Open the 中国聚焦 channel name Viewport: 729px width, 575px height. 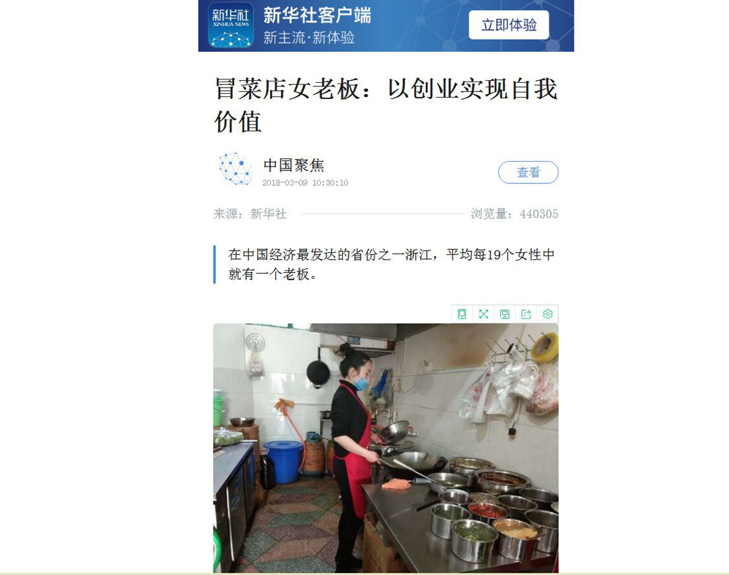pos(294,165)
